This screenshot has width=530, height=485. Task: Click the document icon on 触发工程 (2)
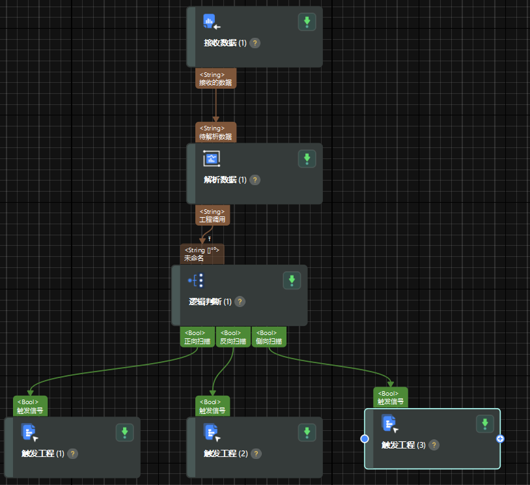(212, 432)
